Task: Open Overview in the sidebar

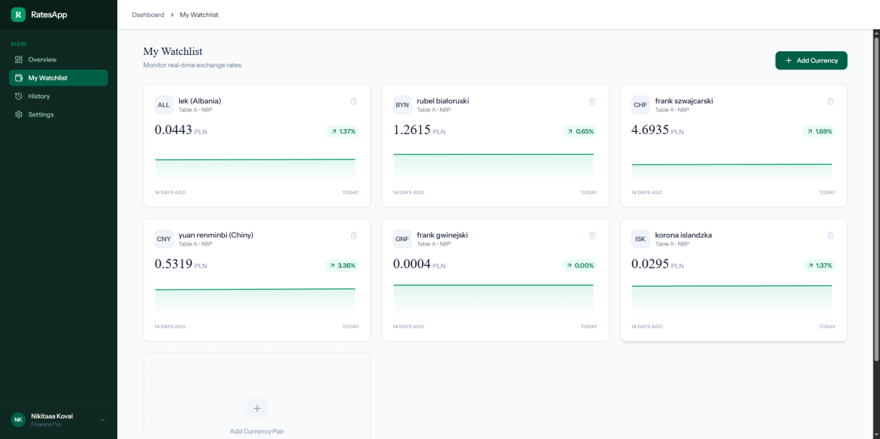Action: click(42, 59)
